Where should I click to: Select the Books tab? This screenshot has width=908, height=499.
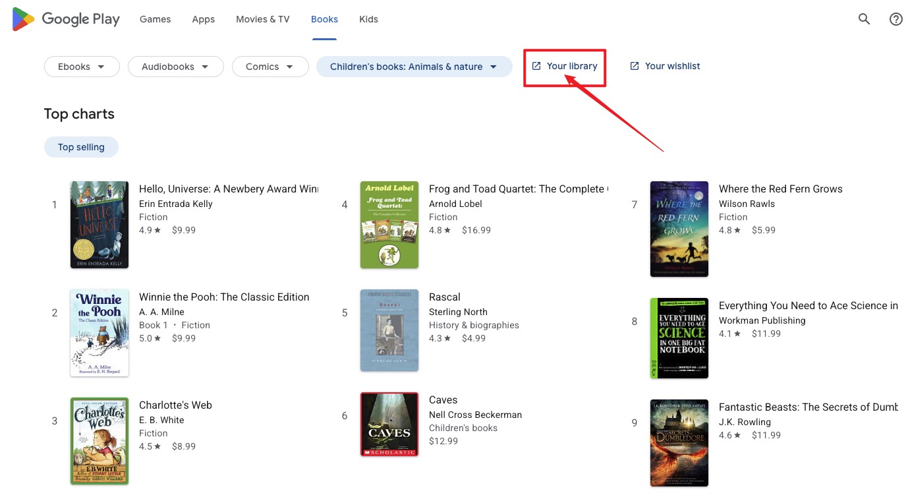[x=324, y=19]
